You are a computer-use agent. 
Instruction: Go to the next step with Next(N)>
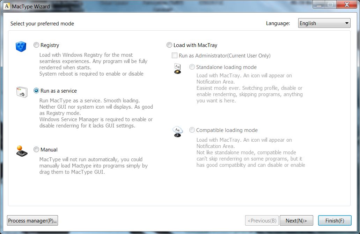pos(296,220)
